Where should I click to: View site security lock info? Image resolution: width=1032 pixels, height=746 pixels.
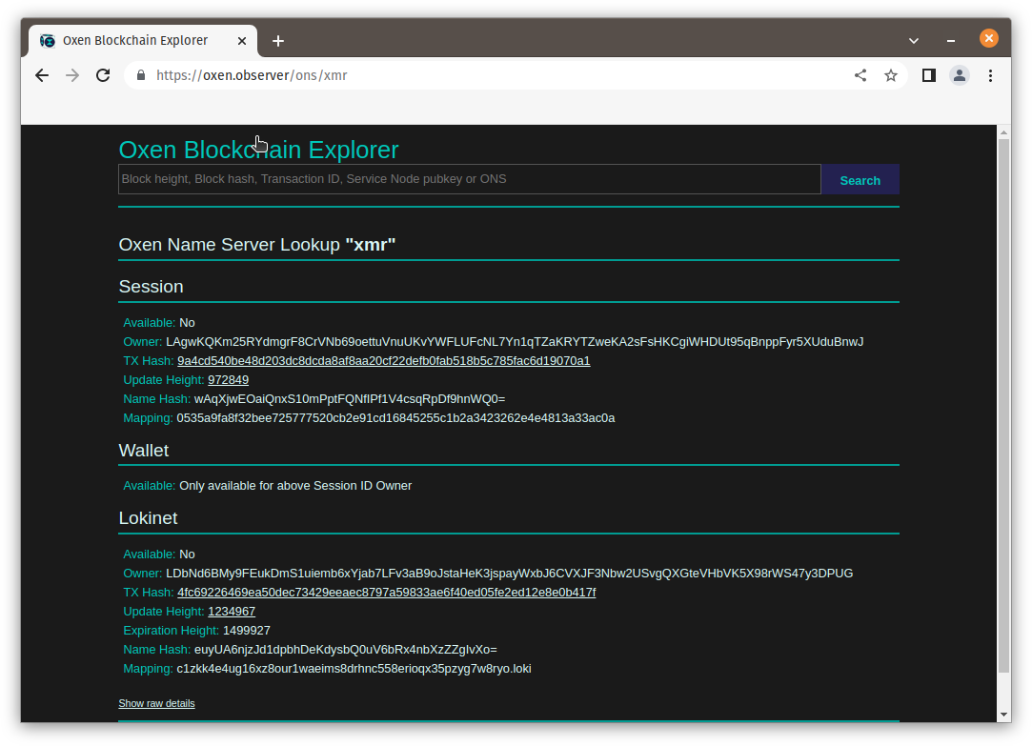pos(141,75)
